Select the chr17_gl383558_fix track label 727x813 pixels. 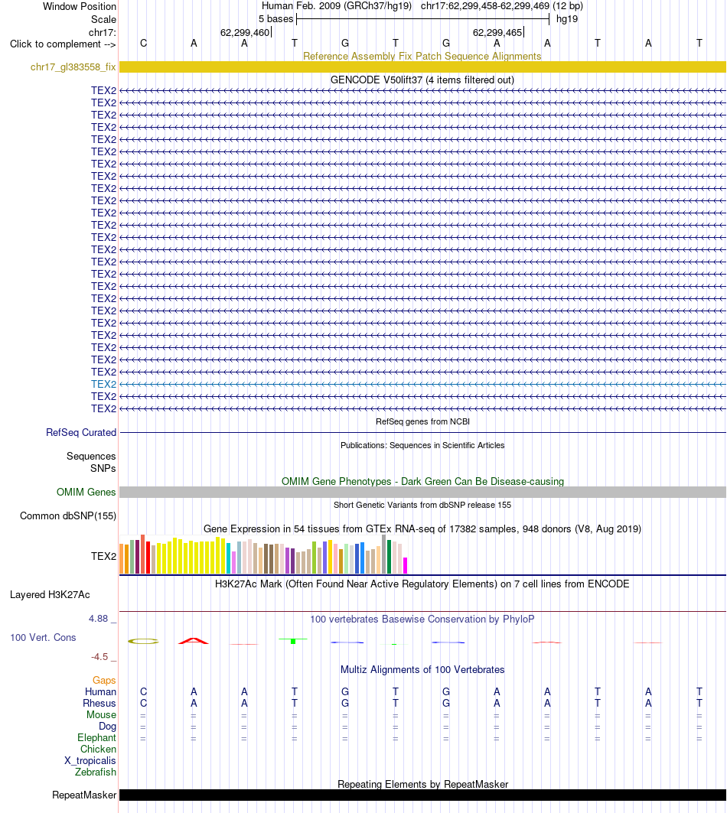tap(73, 67)
